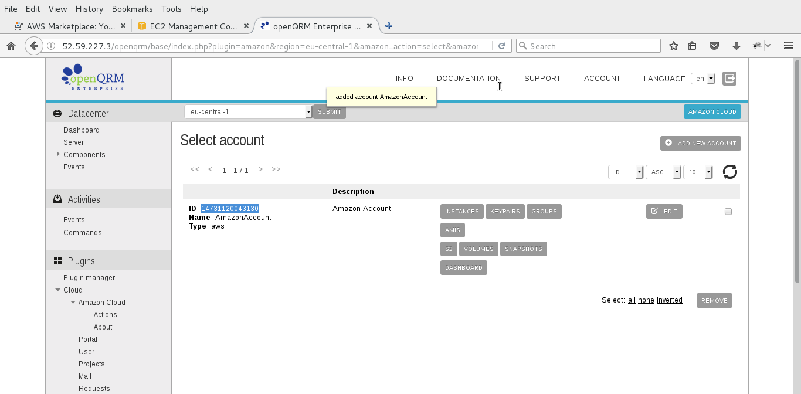Image resolution: width=801 pixels, height=394 pixels.
Task: Open INSTANCES for AmazonAccount
Action: click(462, 212)
